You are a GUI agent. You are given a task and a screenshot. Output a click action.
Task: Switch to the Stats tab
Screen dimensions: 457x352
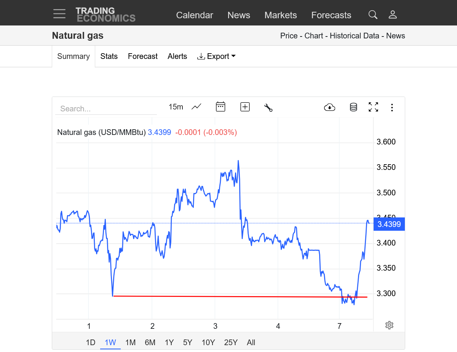click(x=109, y=56)
